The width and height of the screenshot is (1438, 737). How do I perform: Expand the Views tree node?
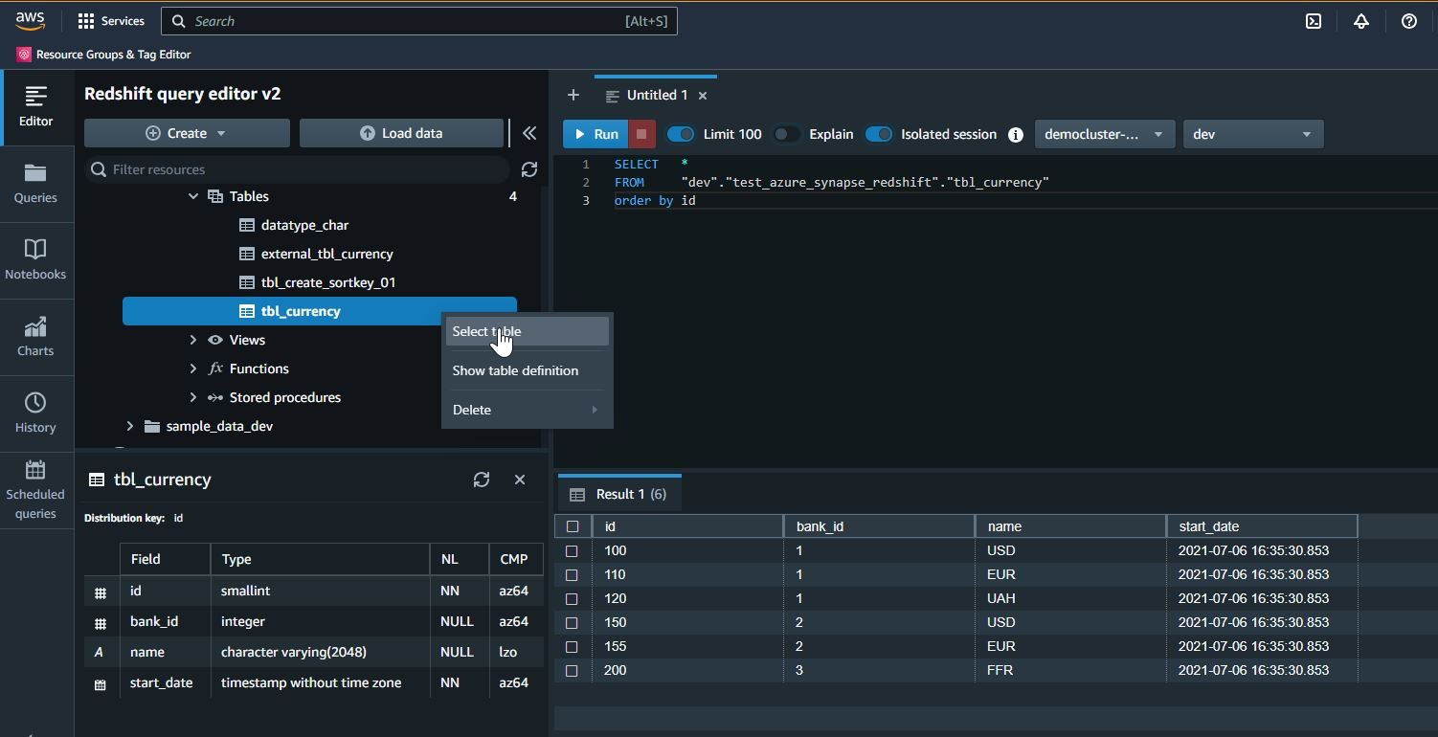[193, 340]
